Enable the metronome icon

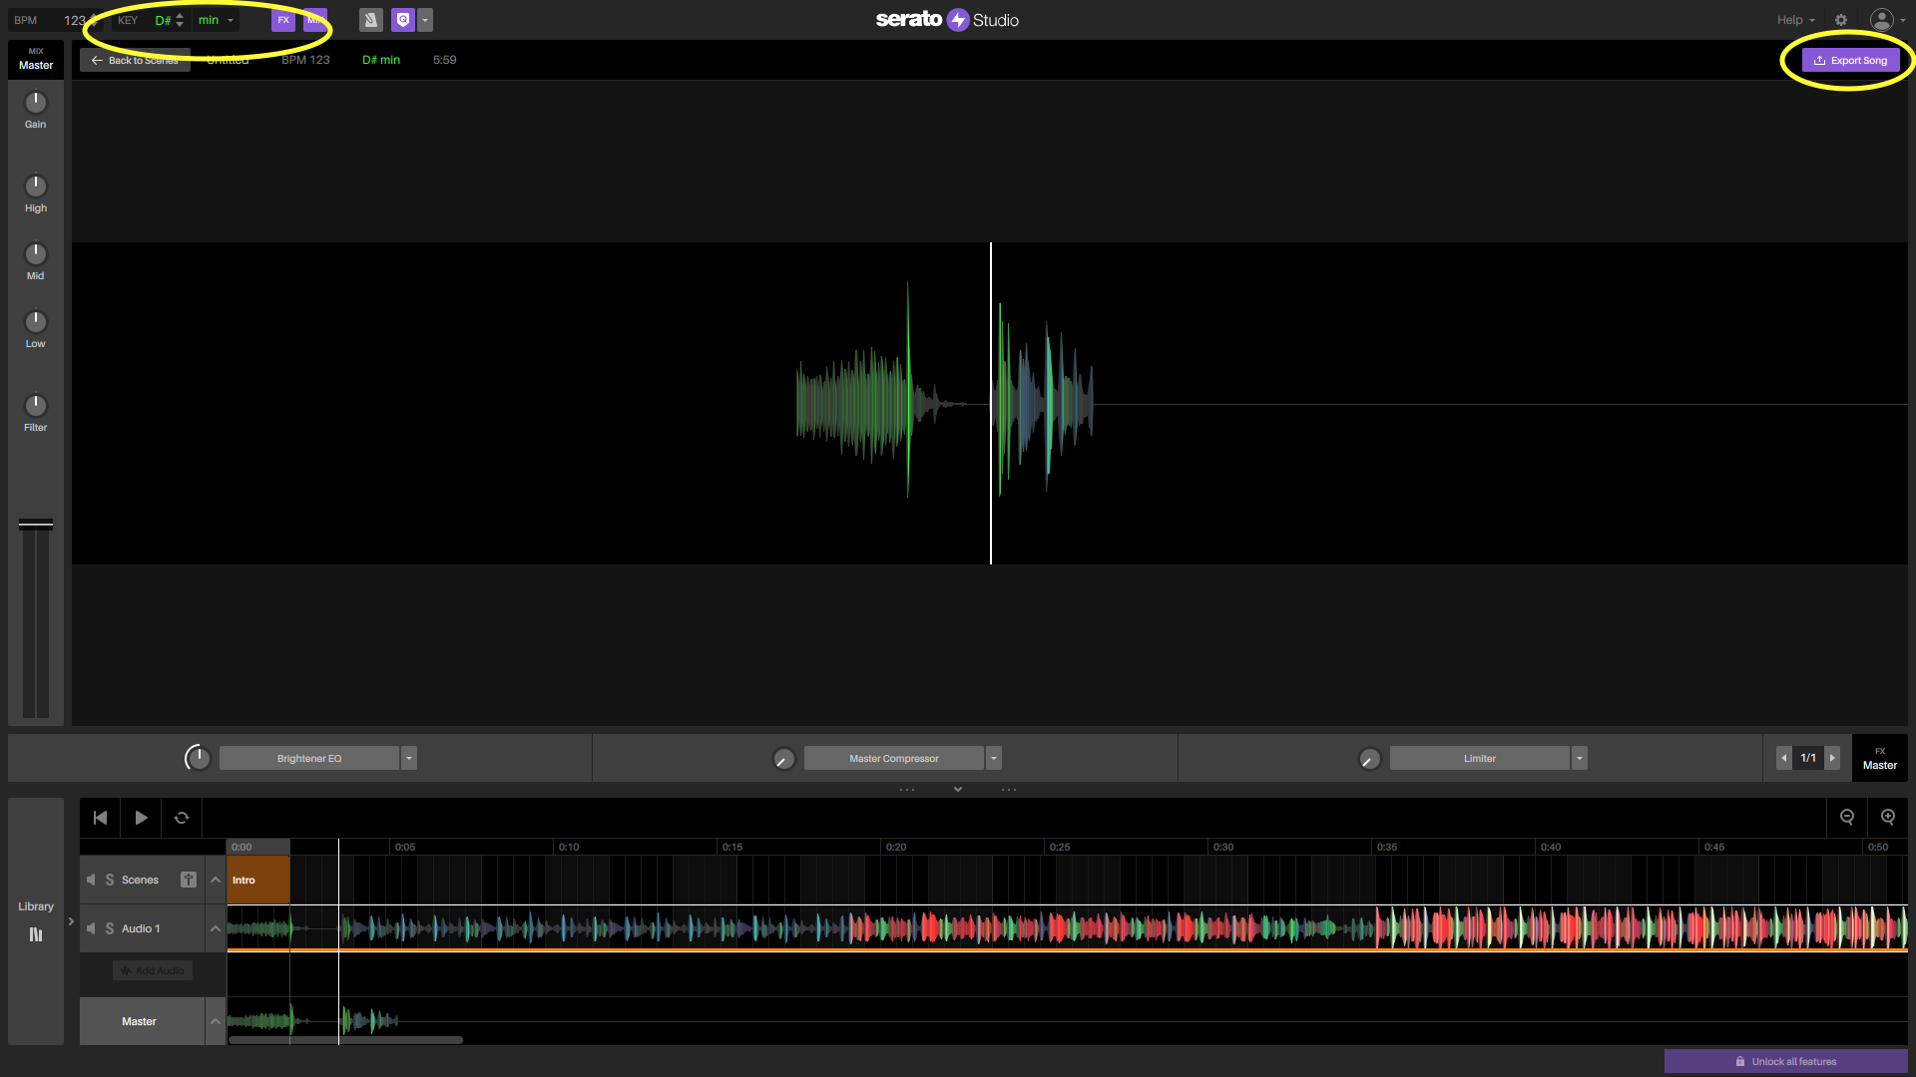[x=371, y=20]
